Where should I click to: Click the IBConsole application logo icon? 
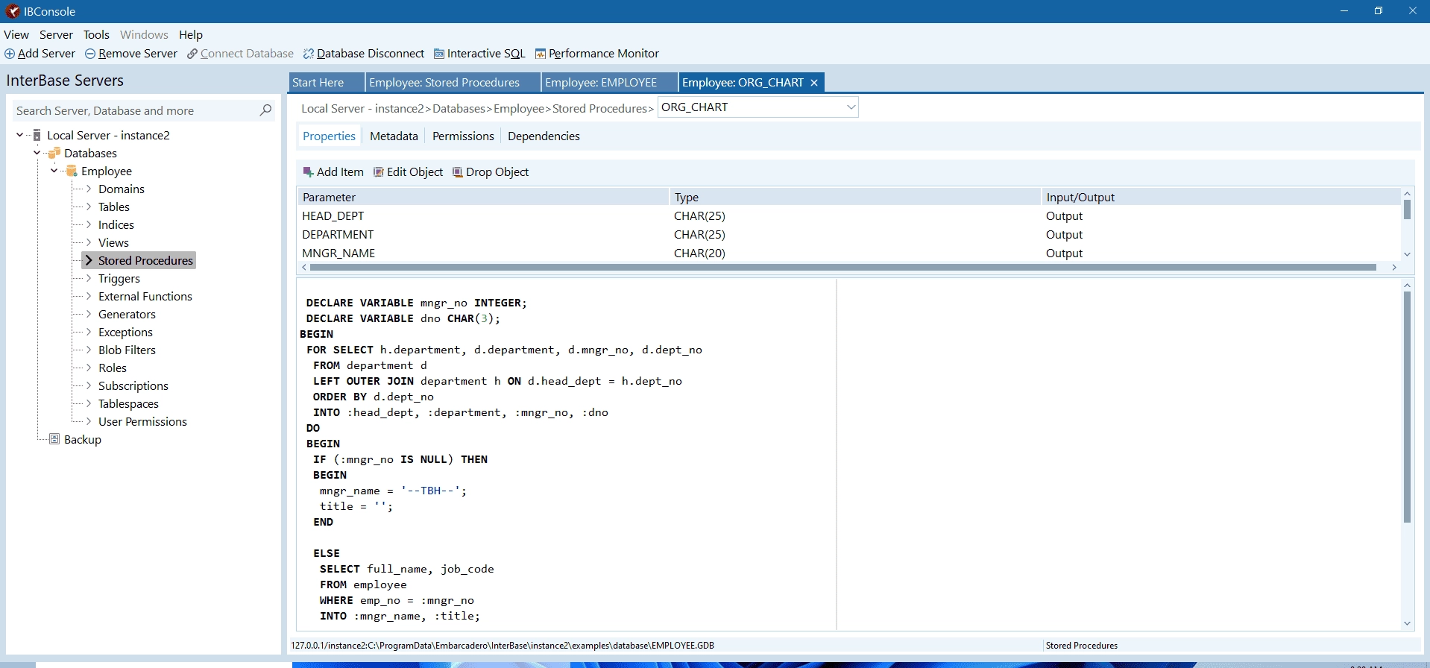(x=12, y=11)
